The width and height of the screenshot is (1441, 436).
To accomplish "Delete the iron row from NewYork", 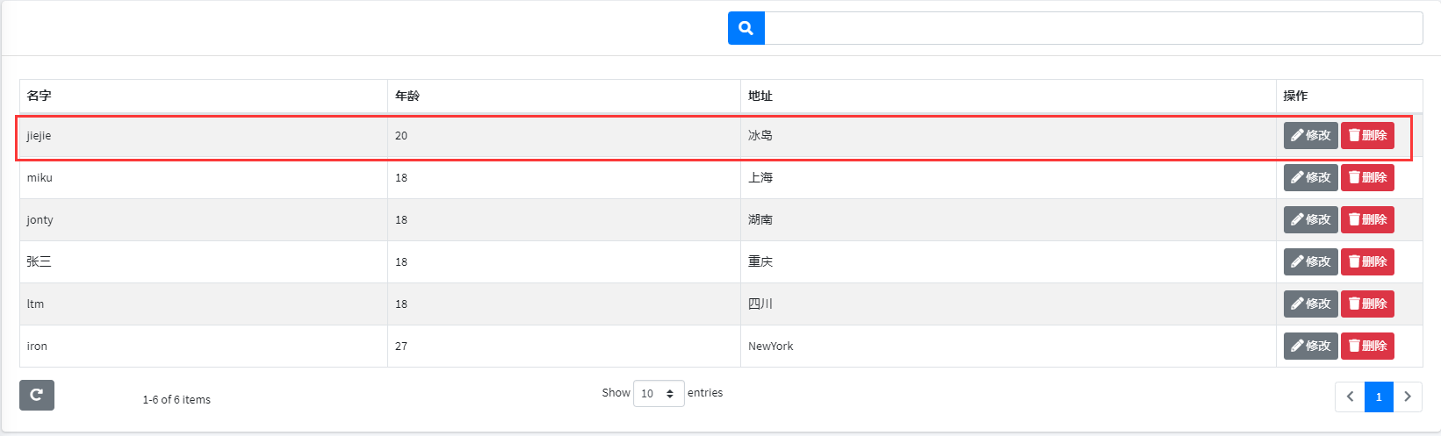I will [x=1367, y=346].
